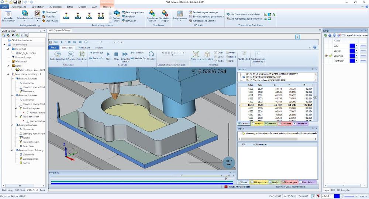Switch to the Verifikation simulation tab

[84, 47]
